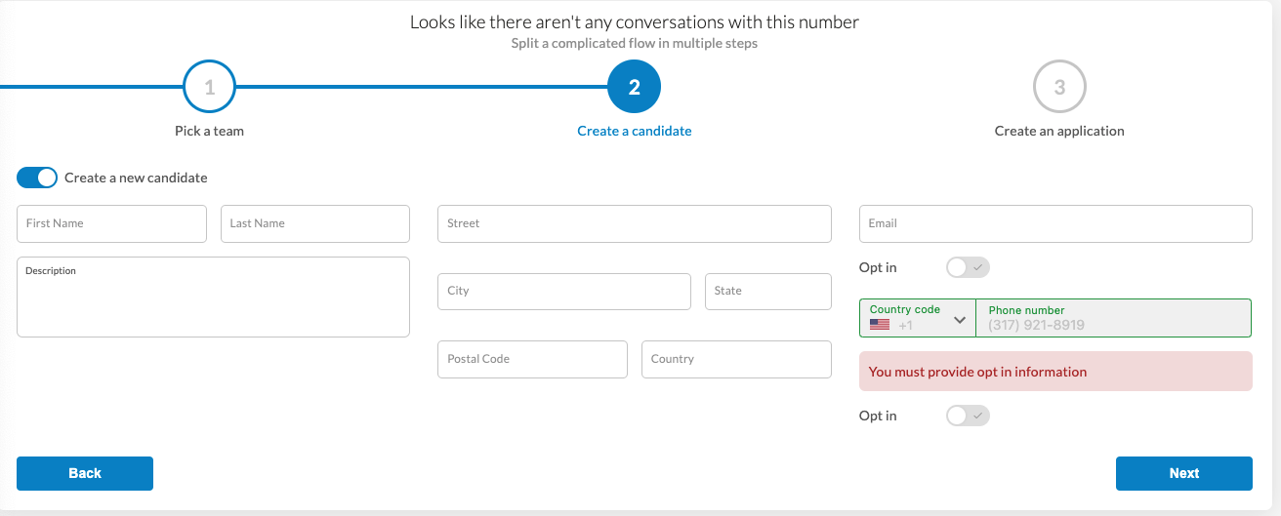Enable the Opt in toggle under Email
This screenshot has height=516, width=1281.
coord(968,267)
